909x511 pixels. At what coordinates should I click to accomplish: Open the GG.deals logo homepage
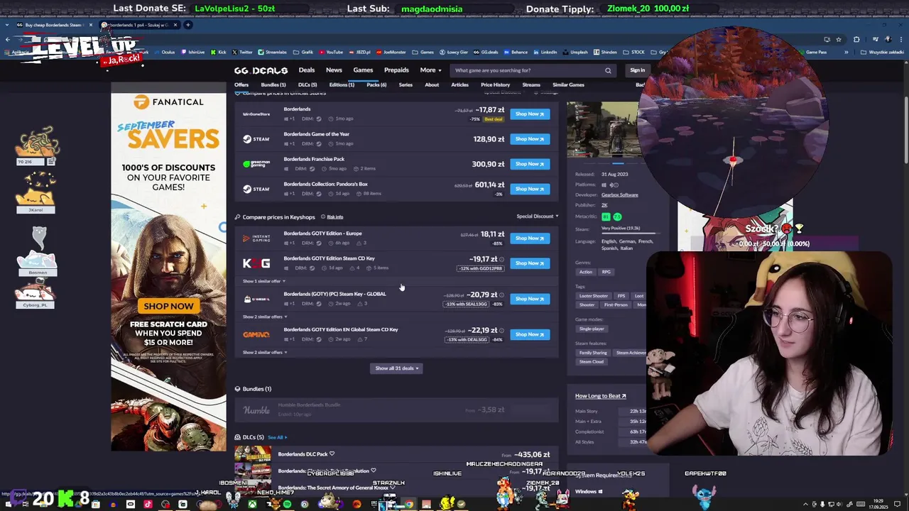(261, 70)
